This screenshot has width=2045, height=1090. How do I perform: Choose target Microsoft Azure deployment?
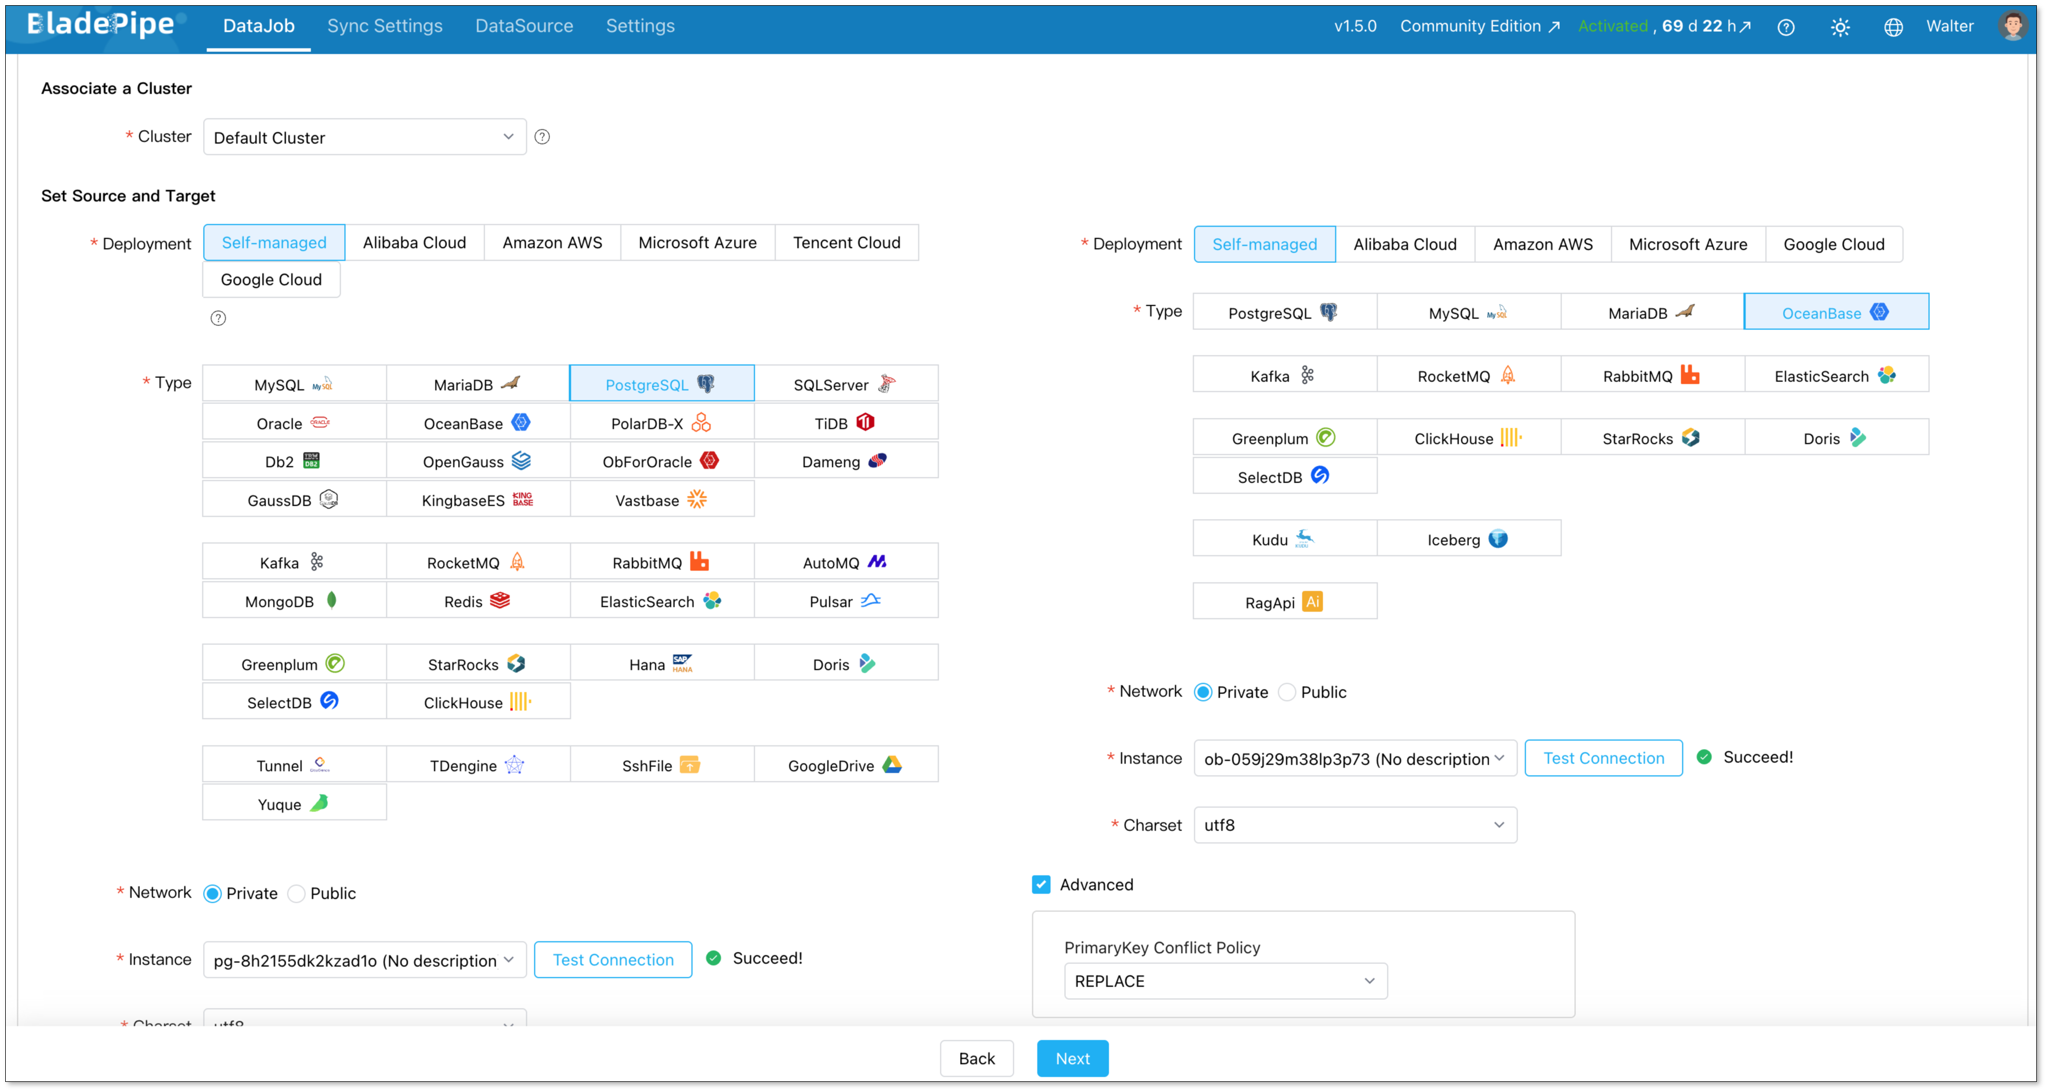(1688, 243)
